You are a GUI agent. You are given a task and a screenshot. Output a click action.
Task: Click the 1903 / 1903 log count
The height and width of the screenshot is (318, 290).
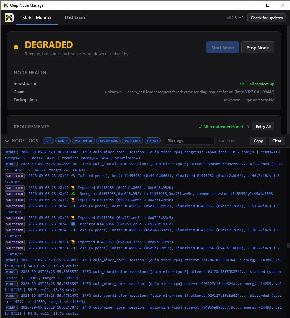tap(227, 141)
